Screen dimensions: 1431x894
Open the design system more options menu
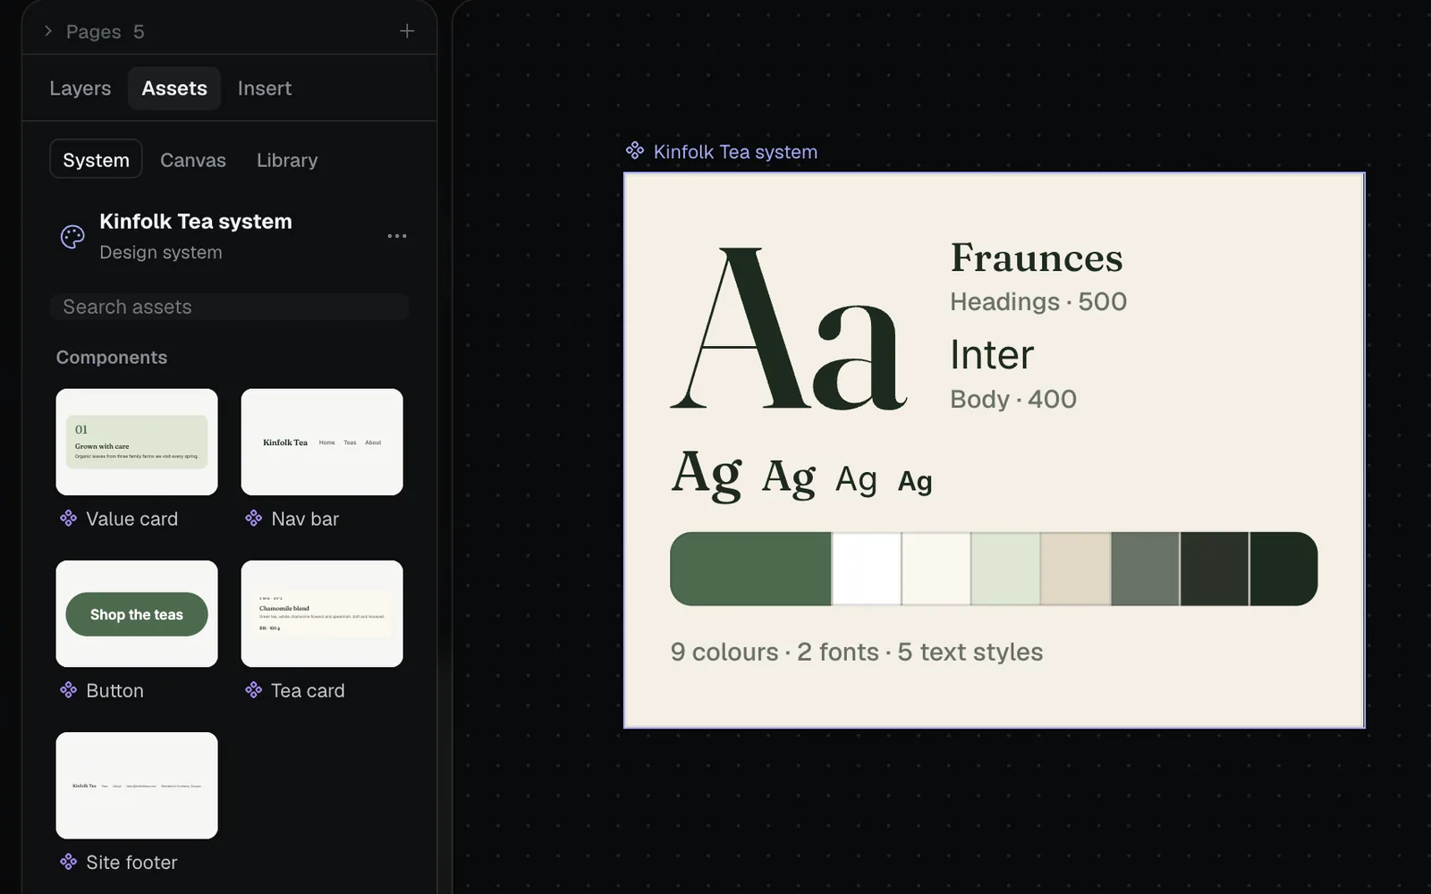tap(397, 236)
